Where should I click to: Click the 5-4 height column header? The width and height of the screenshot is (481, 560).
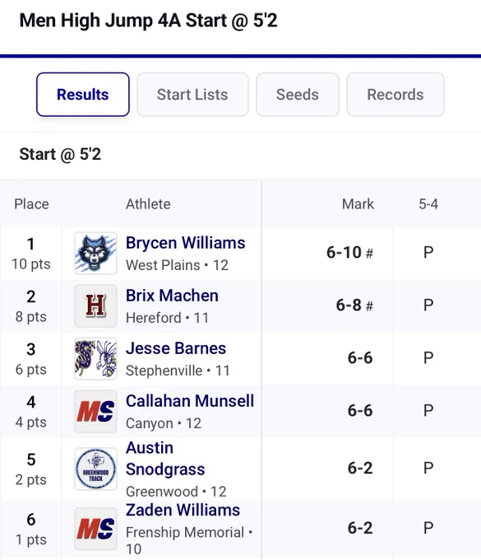pyautogui.click(x=428, y=204)
